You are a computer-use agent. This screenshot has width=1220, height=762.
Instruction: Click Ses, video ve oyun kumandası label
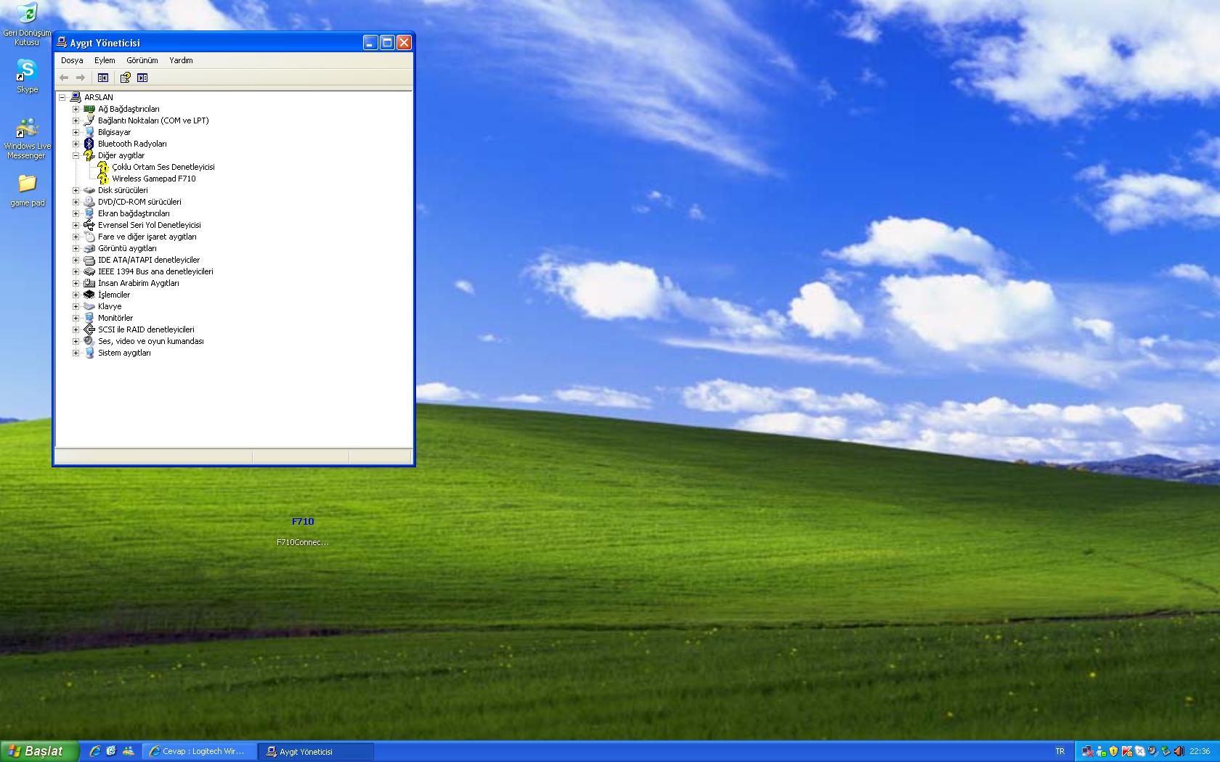point(151,341)
